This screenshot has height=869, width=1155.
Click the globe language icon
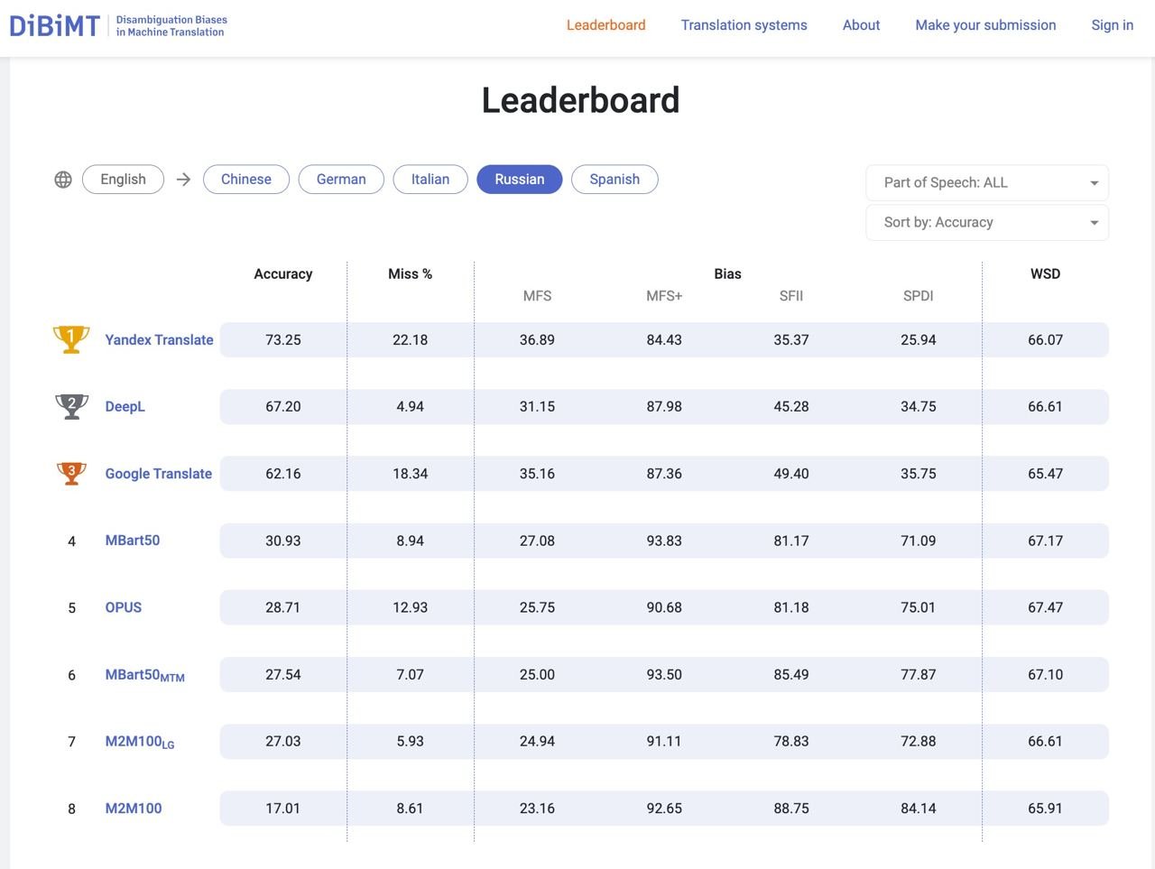click(63, 180)
